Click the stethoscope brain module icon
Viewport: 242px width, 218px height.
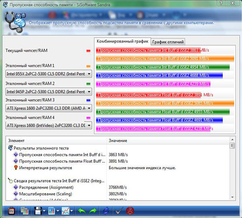(x=15, y=22)
